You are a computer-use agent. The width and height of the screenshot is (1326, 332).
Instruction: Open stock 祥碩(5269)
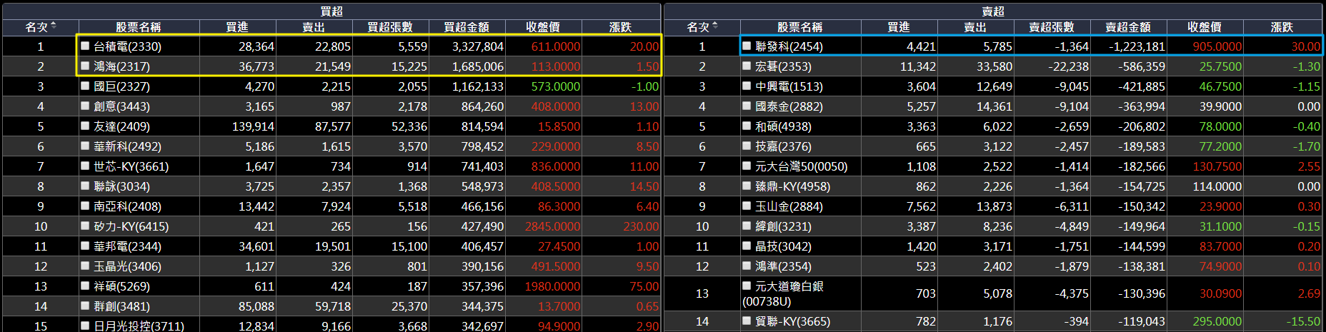(x=121, y=286)
